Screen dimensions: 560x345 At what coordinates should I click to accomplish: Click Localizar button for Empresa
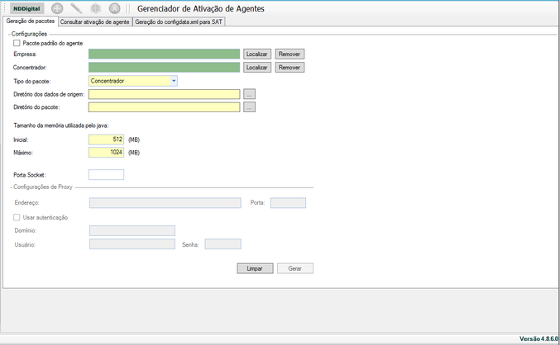[x=257, y=54]
